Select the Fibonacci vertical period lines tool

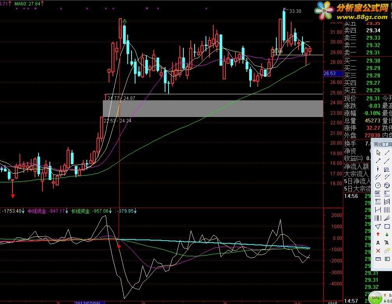[378, 218]
